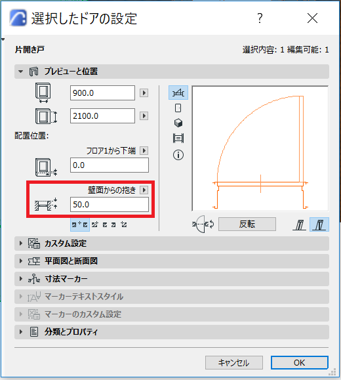Click the door height icon
The height and width of the screenshot is (380, 341).
point(46,116)
